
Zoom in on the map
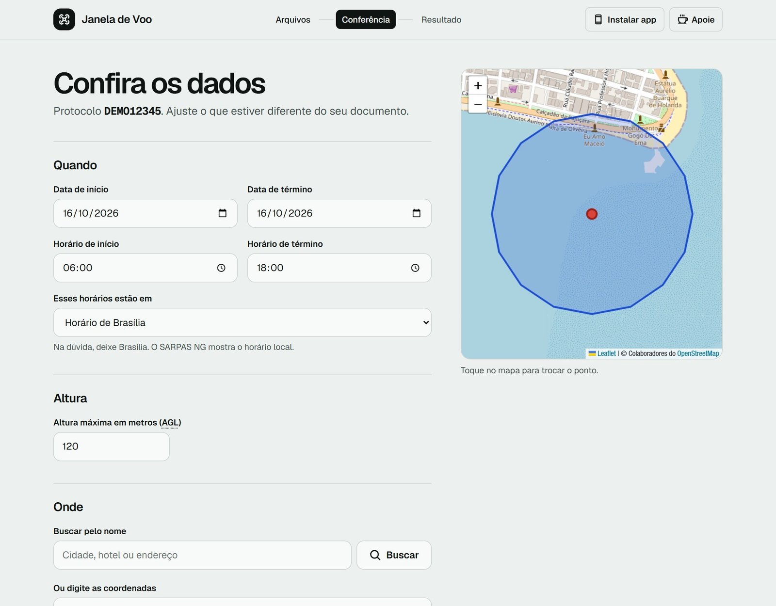click(478, 86)
